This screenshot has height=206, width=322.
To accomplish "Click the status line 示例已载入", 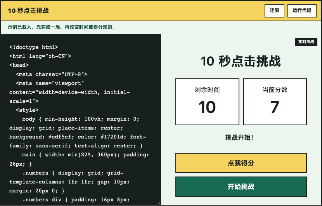I will point(61,27).
